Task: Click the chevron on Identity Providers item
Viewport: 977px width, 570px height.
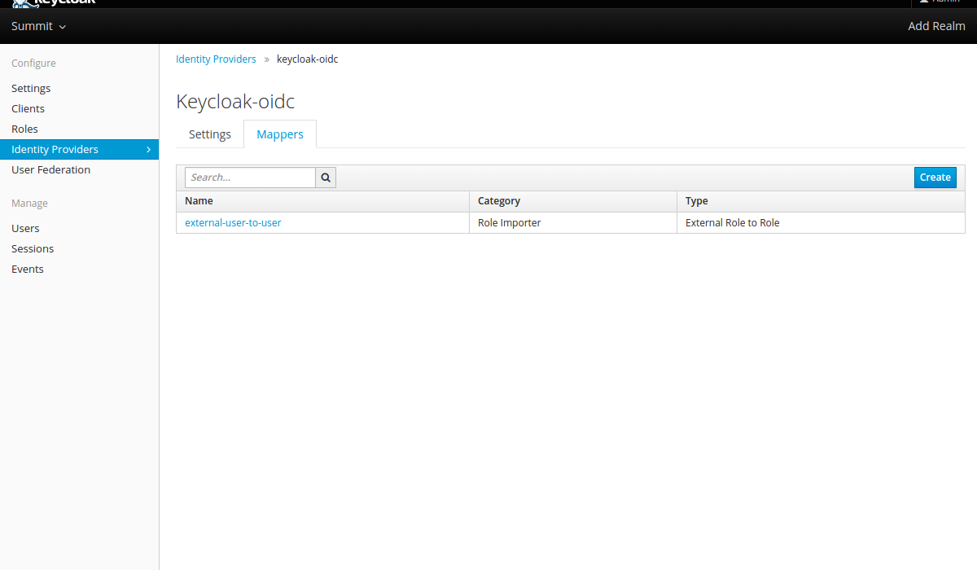Action: (x=148, y=150)
